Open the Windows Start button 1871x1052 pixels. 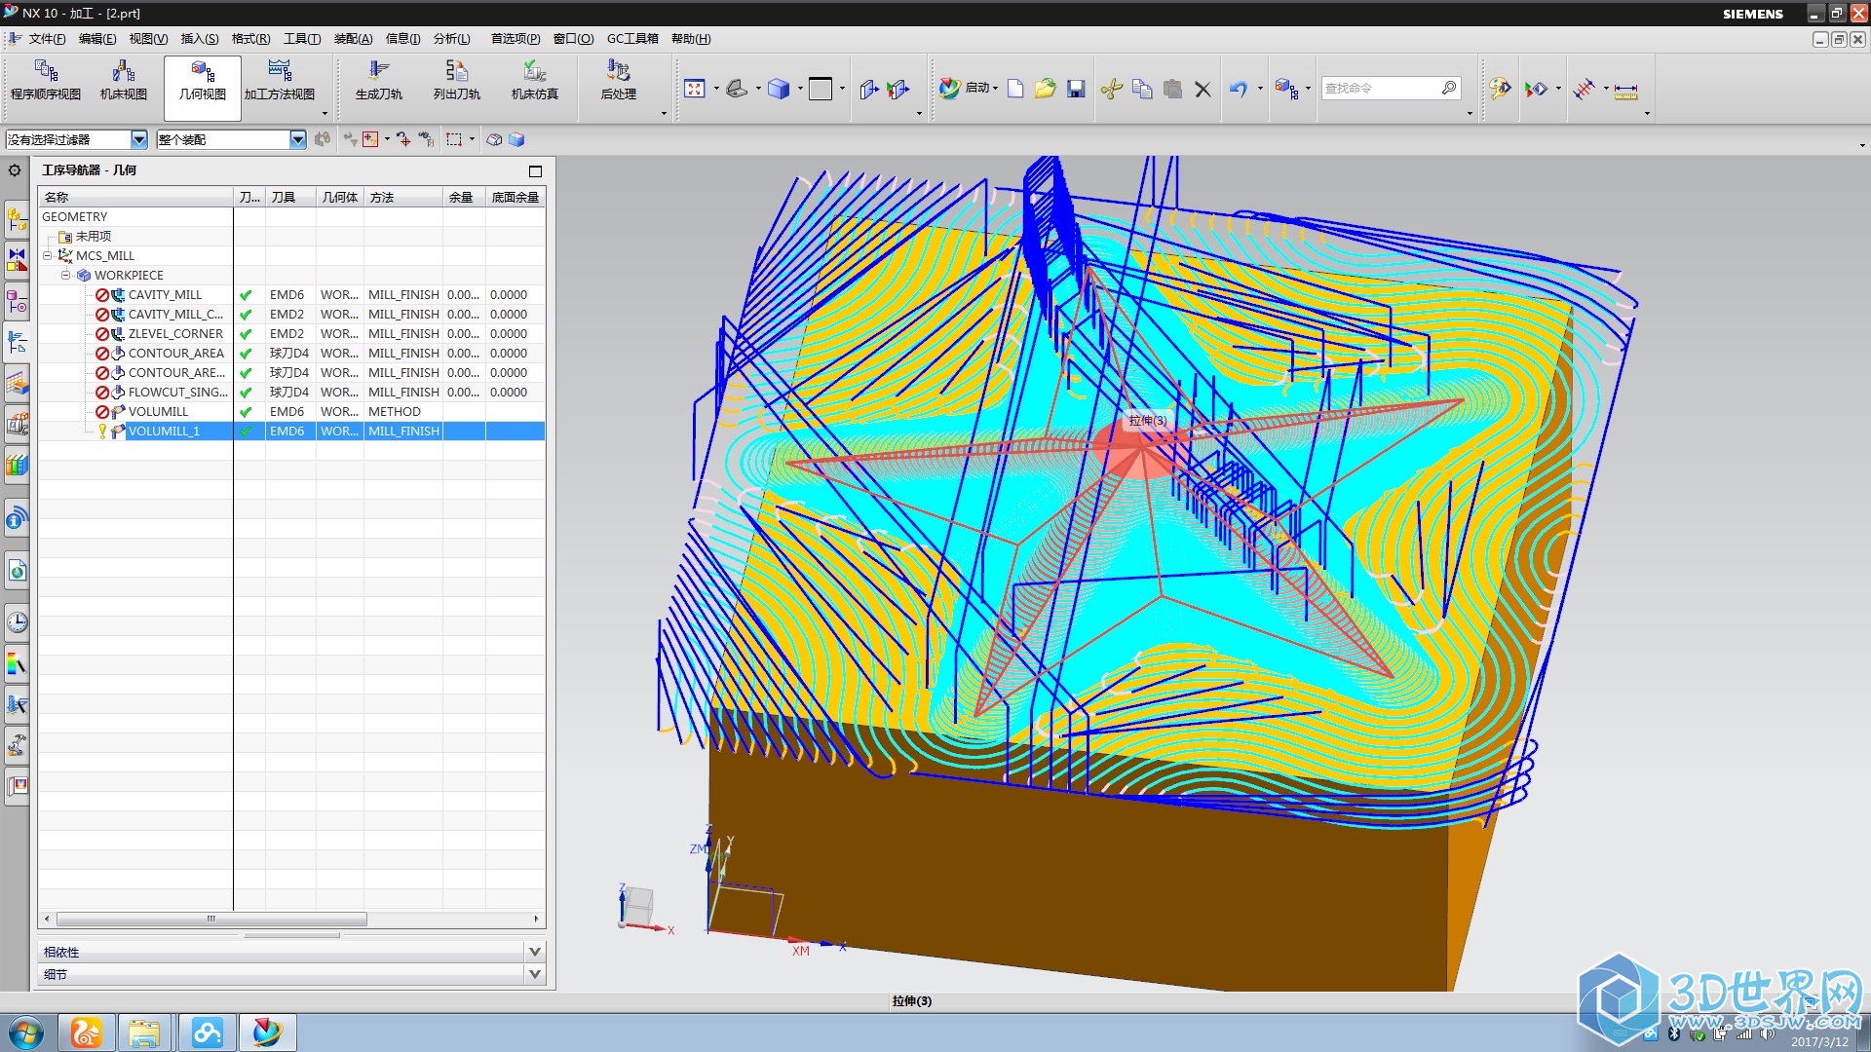pyautogui.click(x=26, y=1033)
